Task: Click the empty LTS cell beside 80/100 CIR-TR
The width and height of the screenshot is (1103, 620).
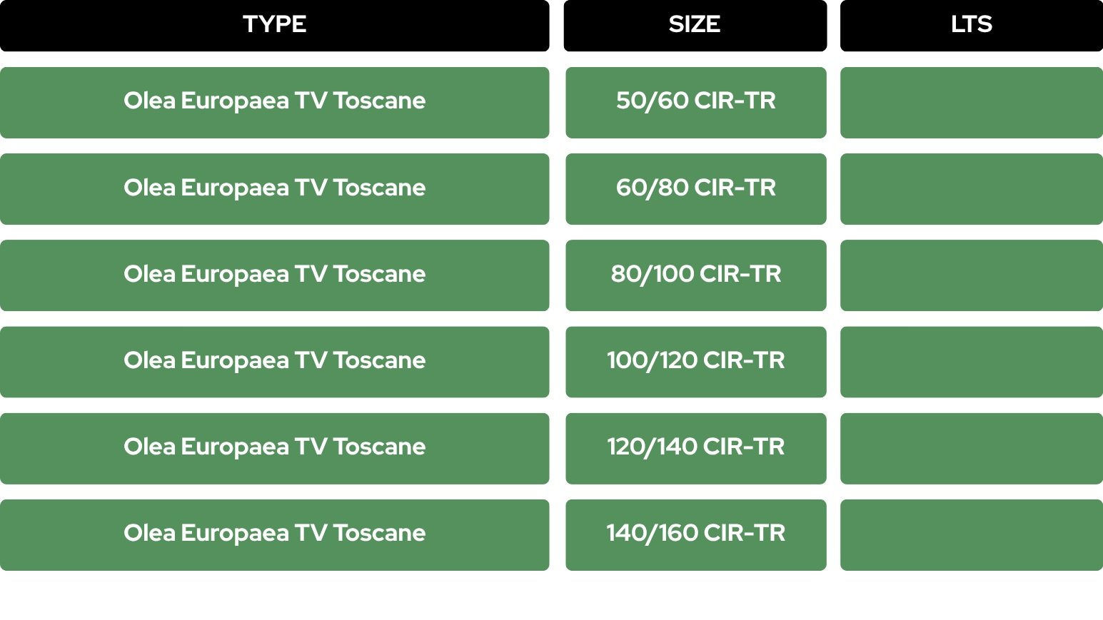Action: pyautogui.click(x=972, y=275)
